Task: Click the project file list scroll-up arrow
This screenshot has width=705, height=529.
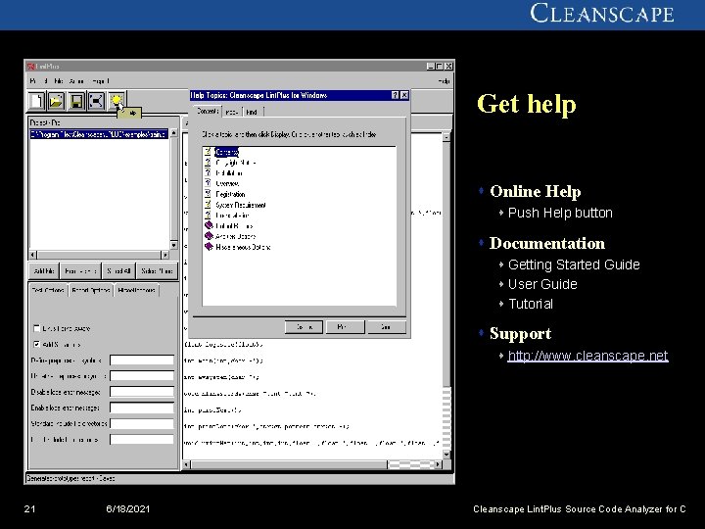Action: tap(174, 133)
